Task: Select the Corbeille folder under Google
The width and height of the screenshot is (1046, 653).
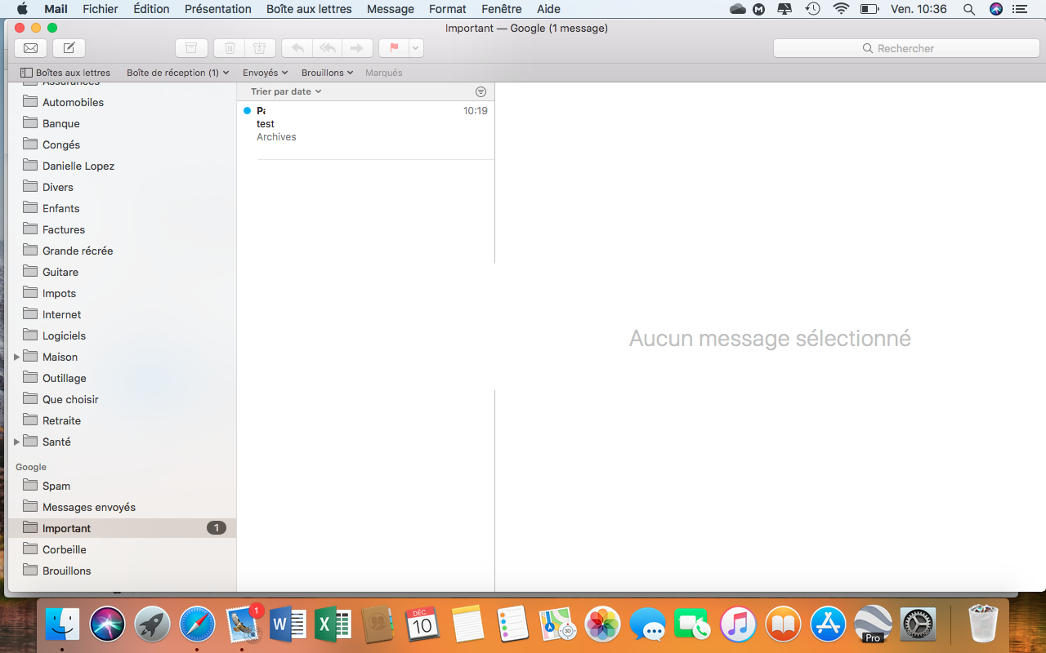Action: (64, 549)
